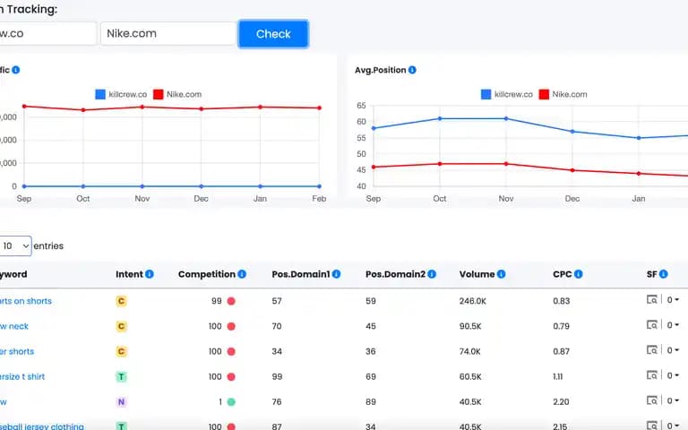Click the SERP preview icon in the 74.0K row
Image resolution: width=688 pixels, height=430 pixels.
tap(652, 350)
